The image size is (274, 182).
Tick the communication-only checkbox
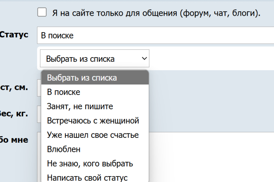coord(42,13)
